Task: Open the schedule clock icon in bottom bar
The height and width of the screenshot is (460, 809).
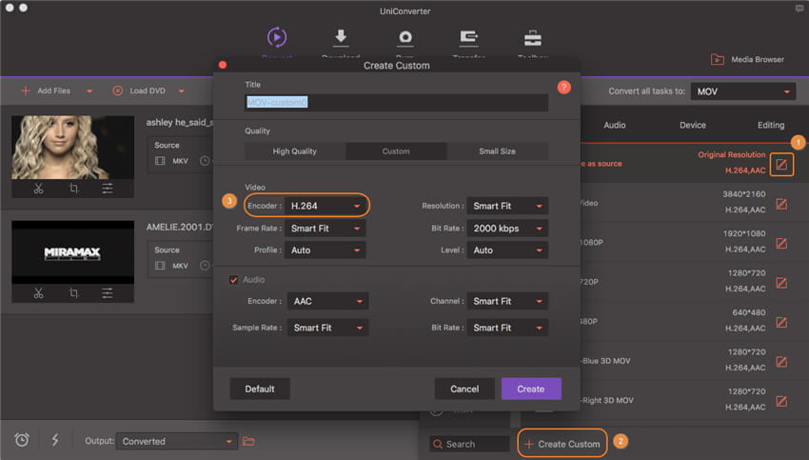Action: pyautogui.click(x=22, y=440)
